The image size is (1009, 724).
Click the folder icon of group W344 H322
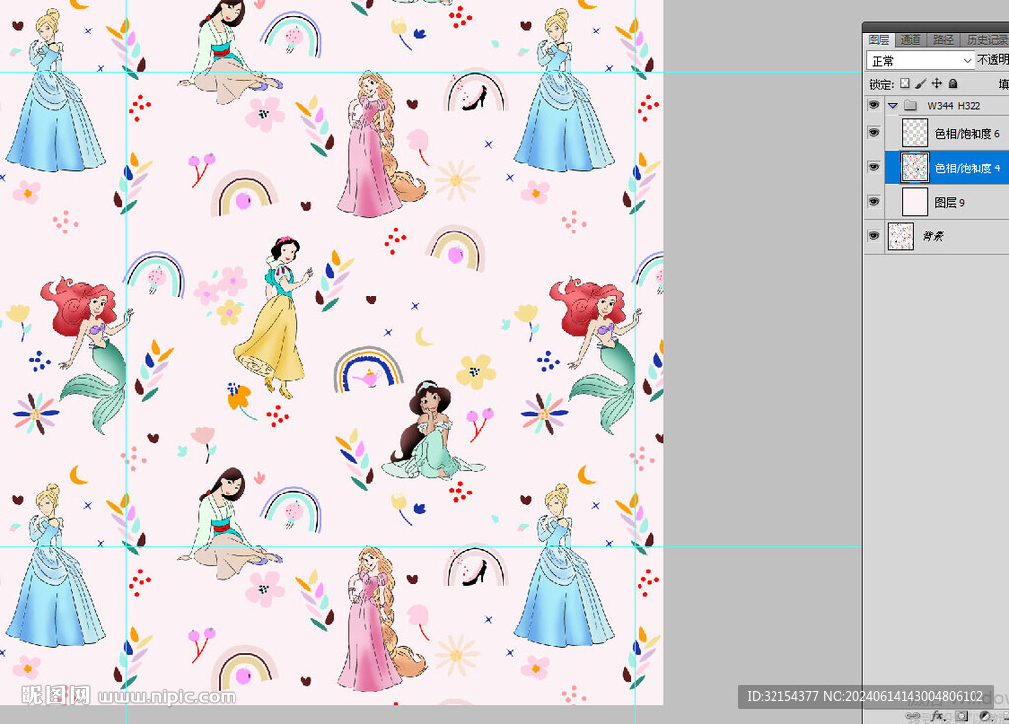click(x=909, y=105)
